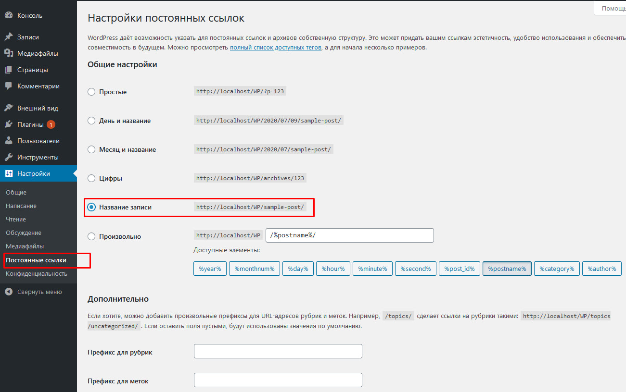Open the Чтение settings submenu item
Screen dimensions: 626x392
(x=16, y=219)
